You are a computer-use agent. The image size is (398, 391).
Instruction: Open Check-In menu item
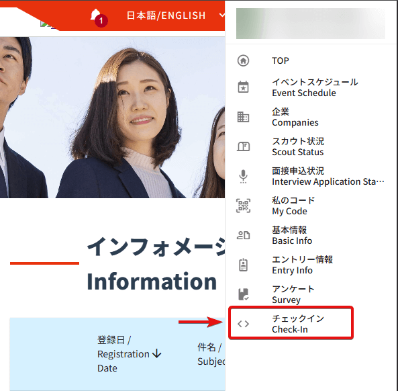[x=291, y=323]
